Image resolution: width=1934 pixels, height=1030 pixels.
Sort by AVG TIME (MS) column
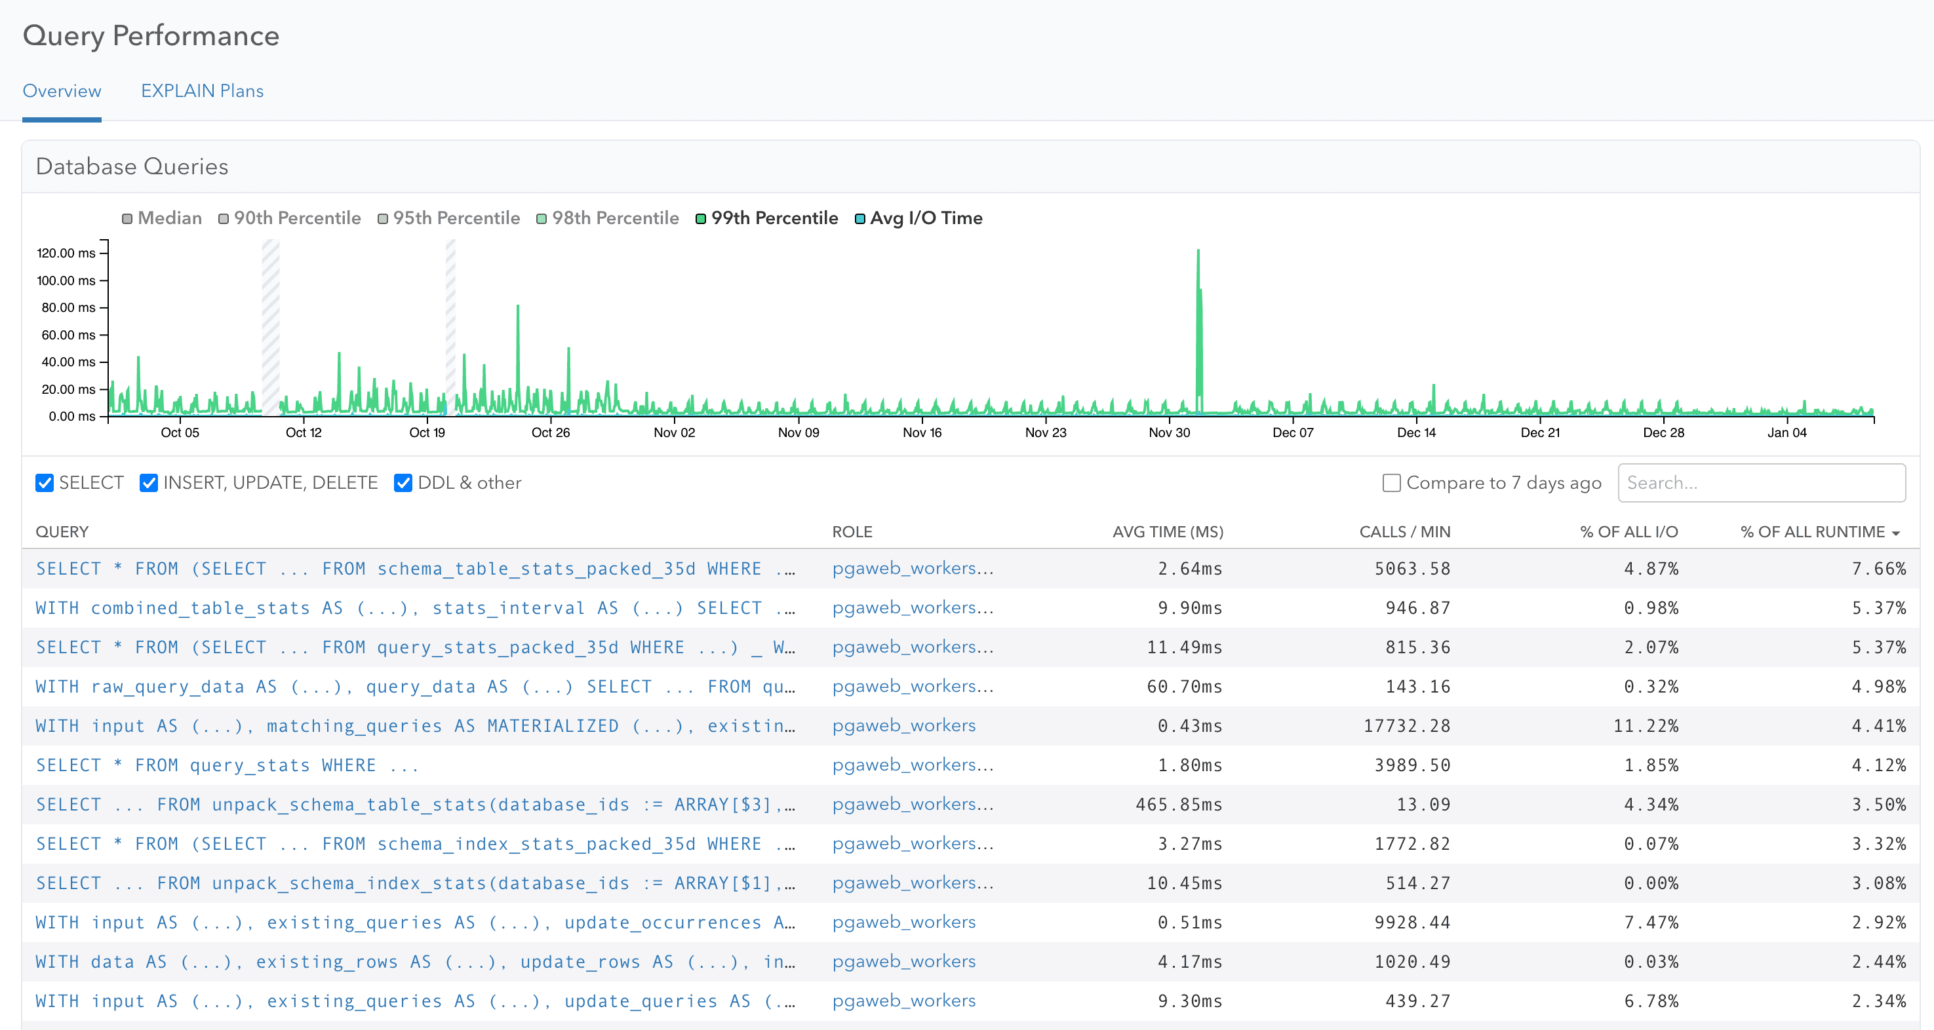click(x=1168, y=532)
